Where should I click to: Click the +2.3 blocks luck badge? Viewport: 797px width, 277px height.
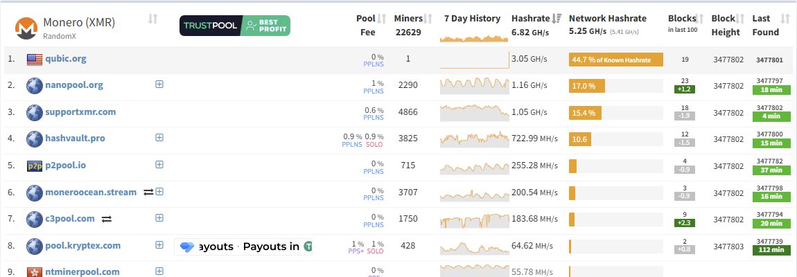[685, 222]
